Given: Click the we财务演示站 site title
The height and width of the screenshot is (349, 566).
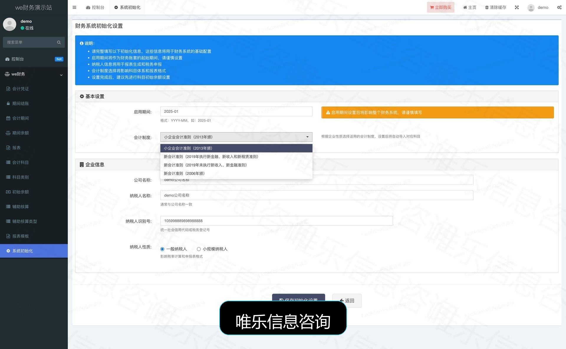Looking at the screenshot, I should (34, 7).
